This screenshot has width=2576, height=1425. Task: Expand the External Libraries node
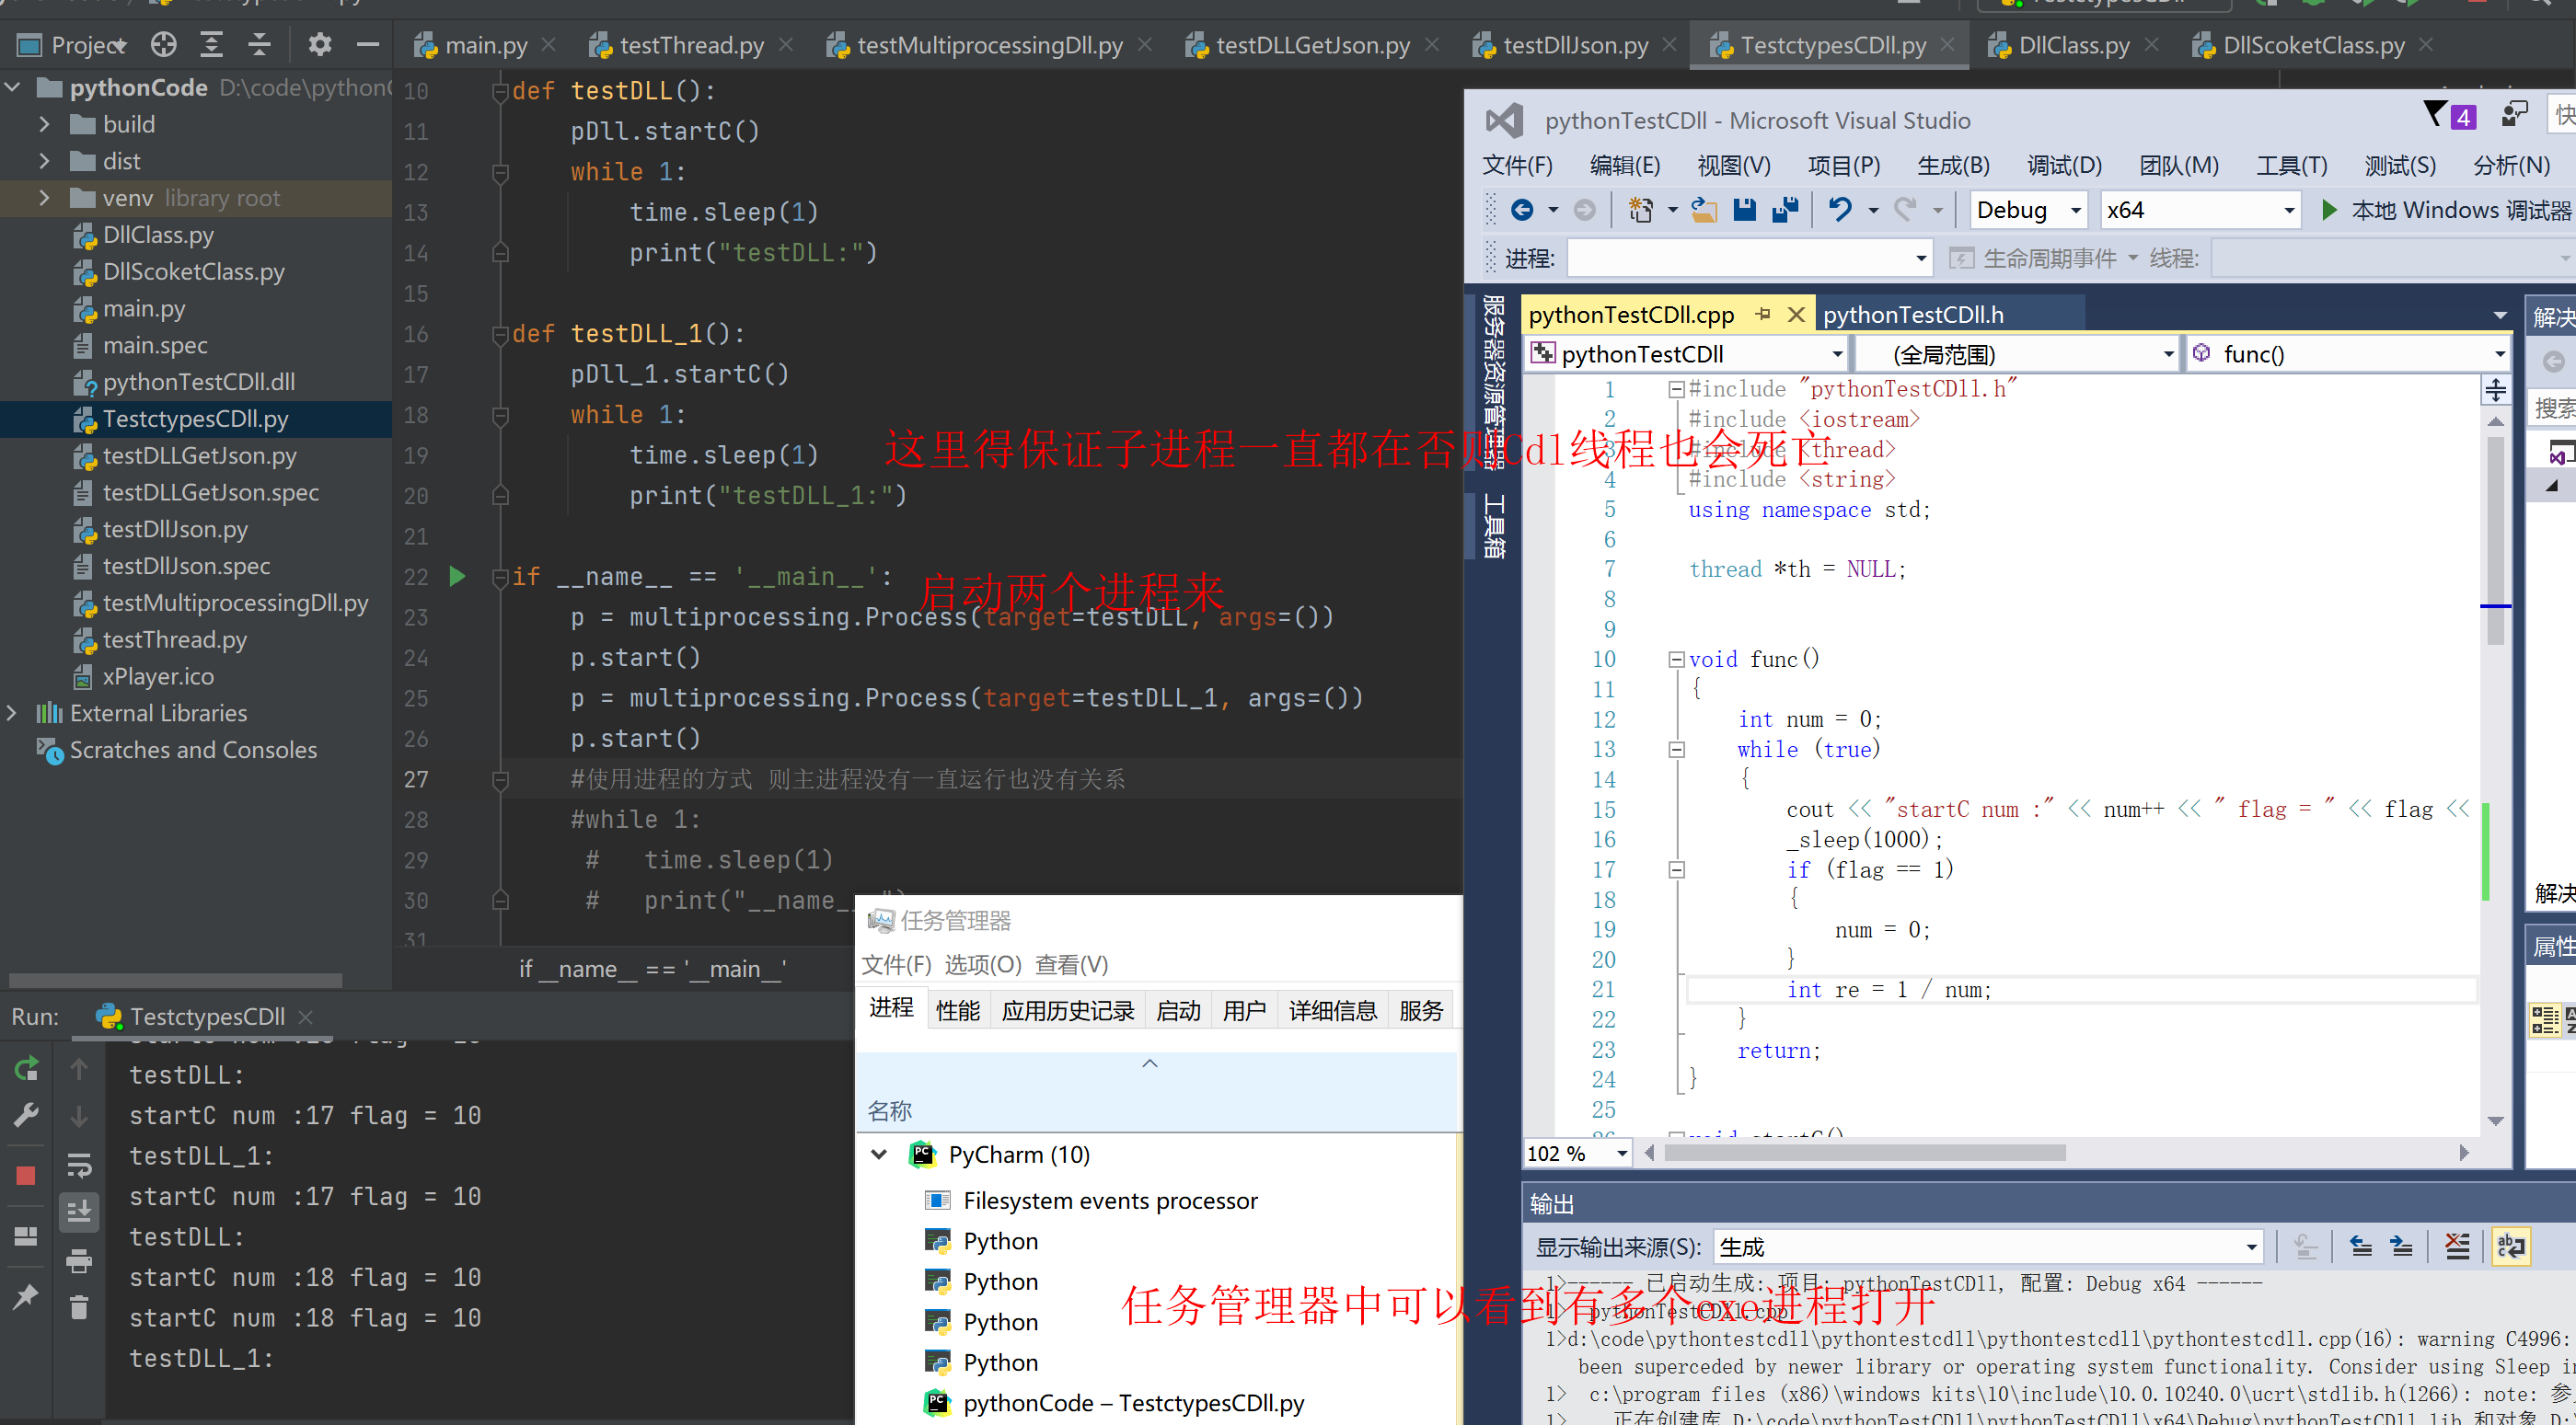coord(13,712)
